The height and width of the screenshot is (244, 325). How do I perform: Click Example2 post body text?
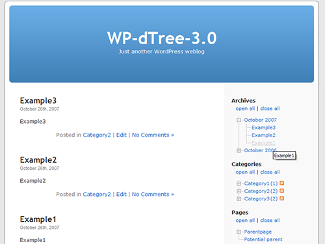[32, 181]
